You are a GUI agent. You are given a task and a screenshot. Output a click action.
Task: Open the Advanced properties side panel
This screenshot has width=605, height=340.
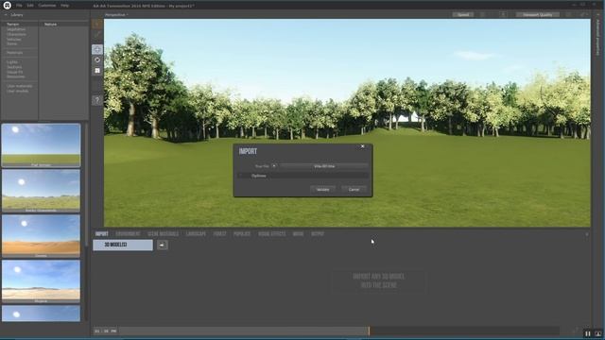[597, 37]
